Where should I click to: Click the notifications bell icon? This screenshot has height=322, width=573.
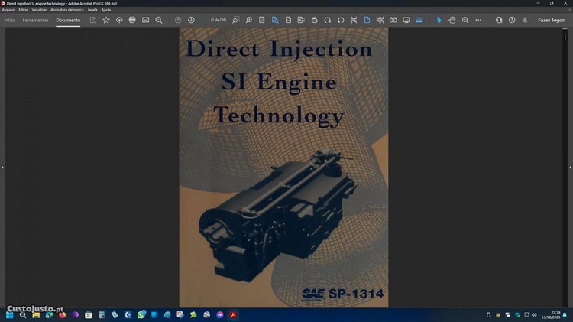(525, 20)
